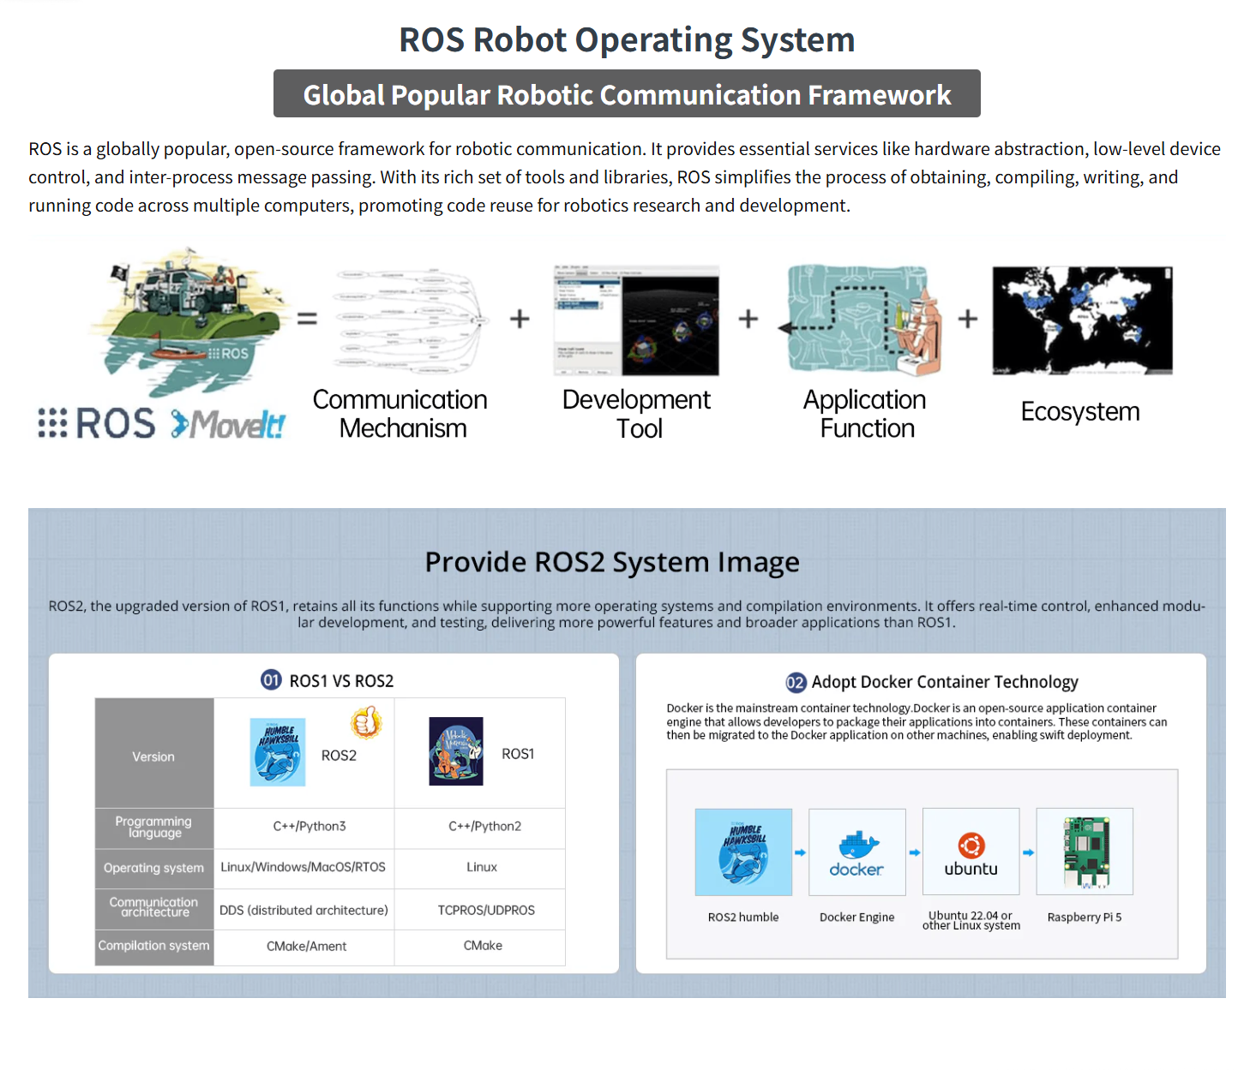Click the ROS turtle robot illustration
The image size is (1238, 1070).
(x=189, y=321)
